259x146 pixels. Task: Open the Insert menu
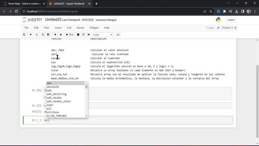point(58,28)
